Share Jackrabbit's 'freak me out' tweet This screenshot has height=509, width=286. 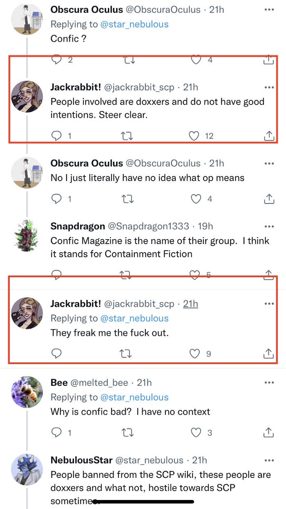click(x=268, y=353)
